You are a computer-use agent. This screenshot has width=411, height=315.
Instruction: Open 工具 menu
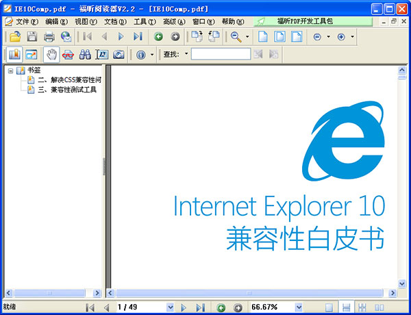click(x=145, y=22)
